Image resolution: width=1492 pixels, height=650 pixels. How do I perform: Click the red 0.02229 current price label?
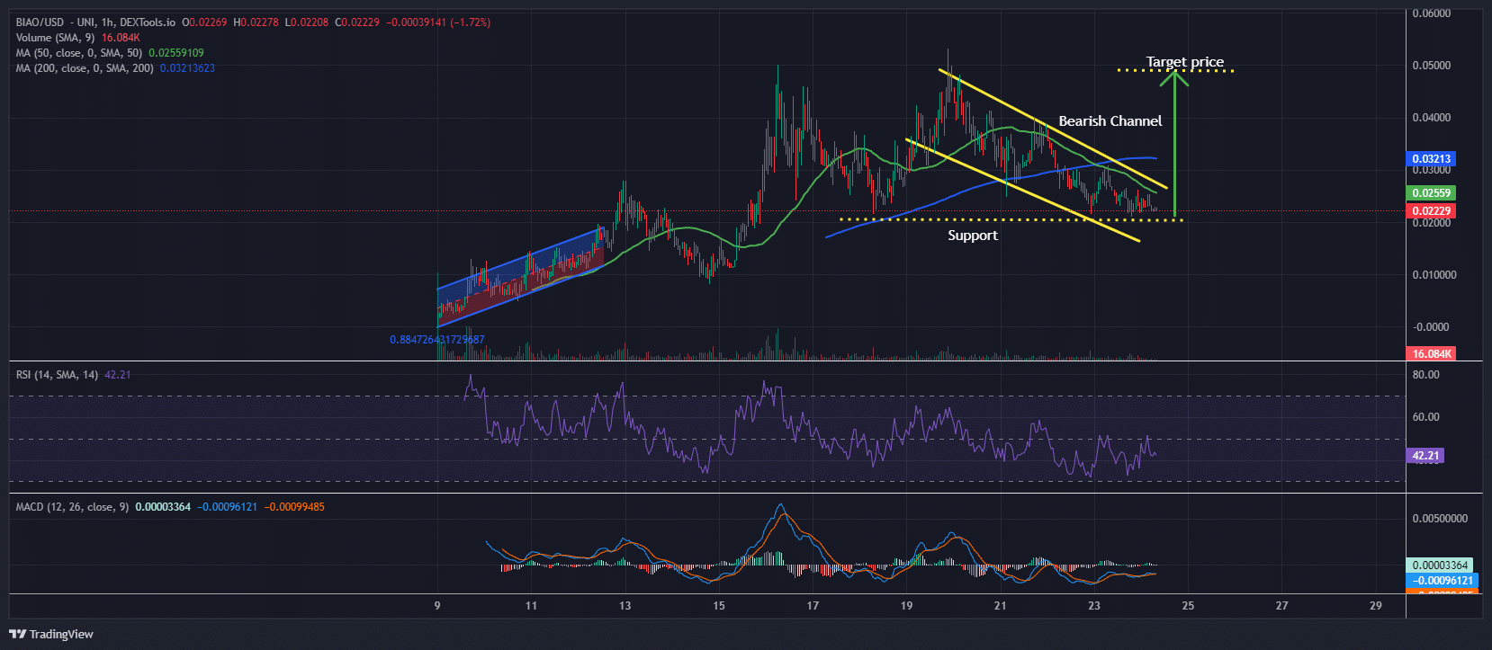pos(1431,211)
